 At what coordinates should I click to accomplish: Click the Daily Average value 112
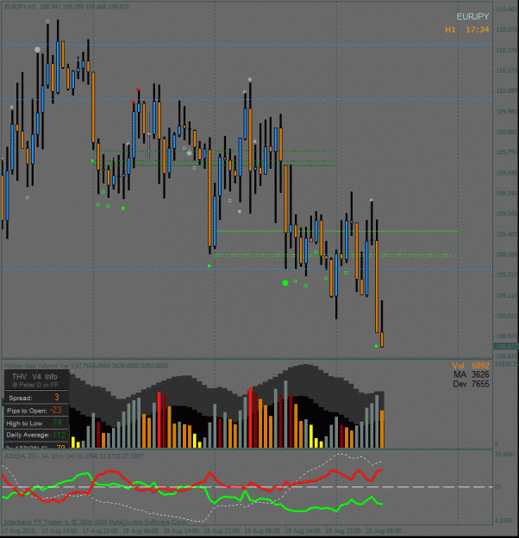coord(59,435)
